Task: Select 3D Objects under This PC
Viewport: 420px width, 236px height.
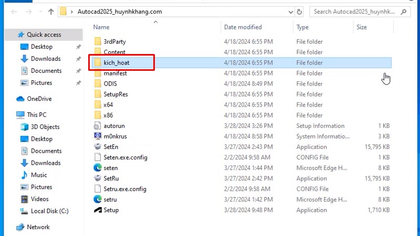Action: pyautogui.click(x=45, y=127)
